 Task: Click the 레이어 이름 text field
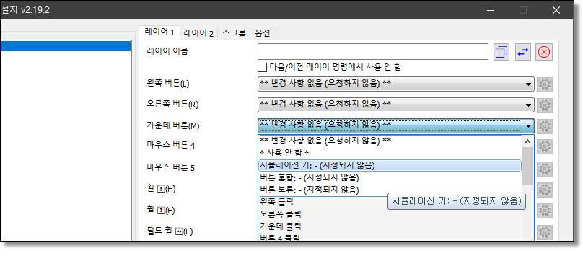[x=372, y=52]
